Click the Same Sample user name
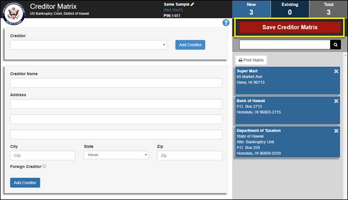Viewport: 348px width, 200px height. click(x=176, y=4)
